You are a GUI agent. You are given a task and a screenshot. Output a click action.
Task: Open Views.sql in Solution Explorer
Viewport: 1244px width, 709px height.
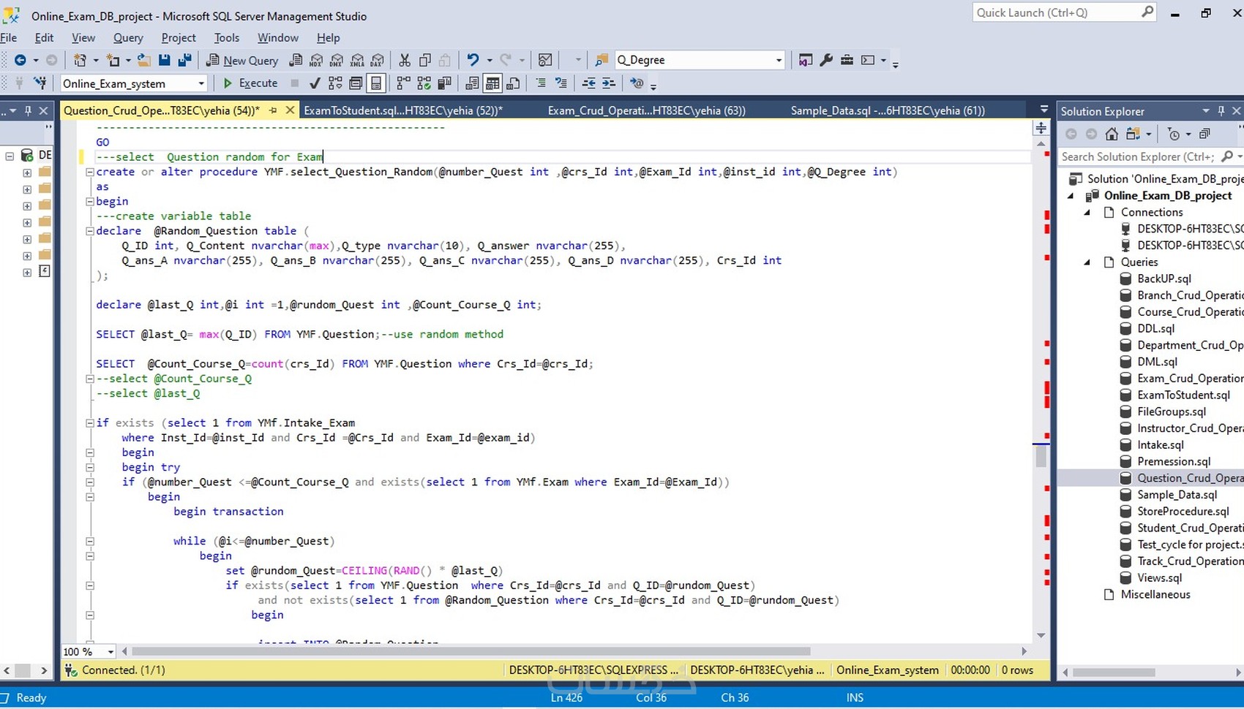1159,577
